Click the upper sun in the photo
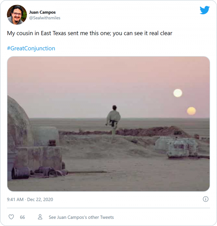This screenshot has width=217, height=226. pyautogui.click(x=178, y=93)
